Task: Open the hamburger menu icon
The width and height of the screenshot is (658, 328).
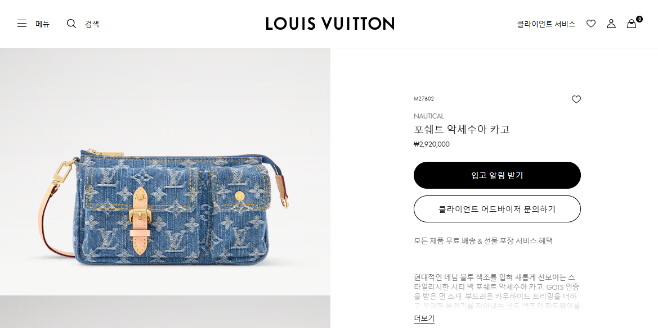Action: [x=22, y=24]
